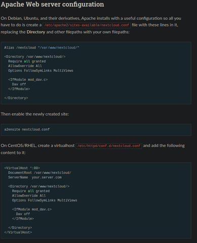The image size is (197, 243).
Task: Click '<IfModule mod_dav.c>' in the VirtualHost block
Action: coord(32,210)
